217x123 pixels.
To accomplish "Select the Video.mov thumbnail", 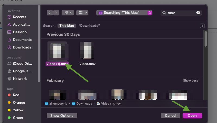I will (x=87, y=51).
